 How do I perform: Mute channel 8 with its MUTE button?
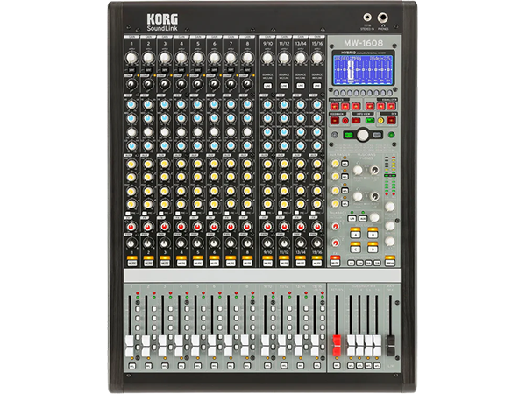click(x=247, y=264)
